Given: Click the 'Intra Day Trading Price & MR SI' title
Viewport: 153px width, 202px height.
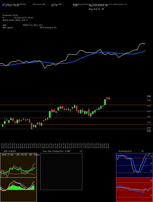Looking at the screenshot, I should pyautogui.click(x=62, y=151).
